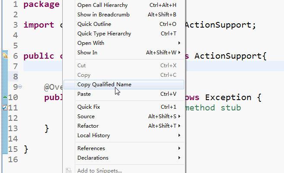Click the Add to Snippets icon
Image resolution: width=284 pixels, height=173 pixels.
click(x=69, y=170)
